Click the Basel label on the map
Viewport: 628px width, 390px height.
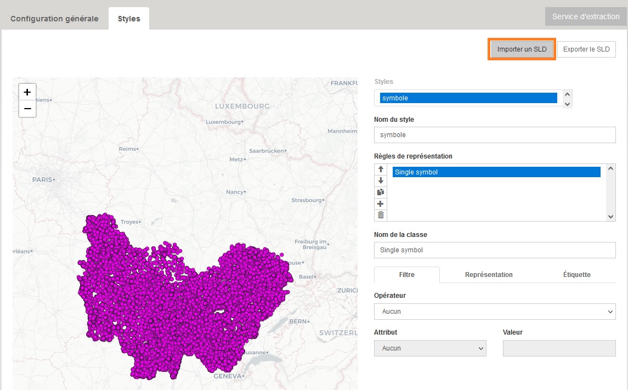[x=307, y=276]
